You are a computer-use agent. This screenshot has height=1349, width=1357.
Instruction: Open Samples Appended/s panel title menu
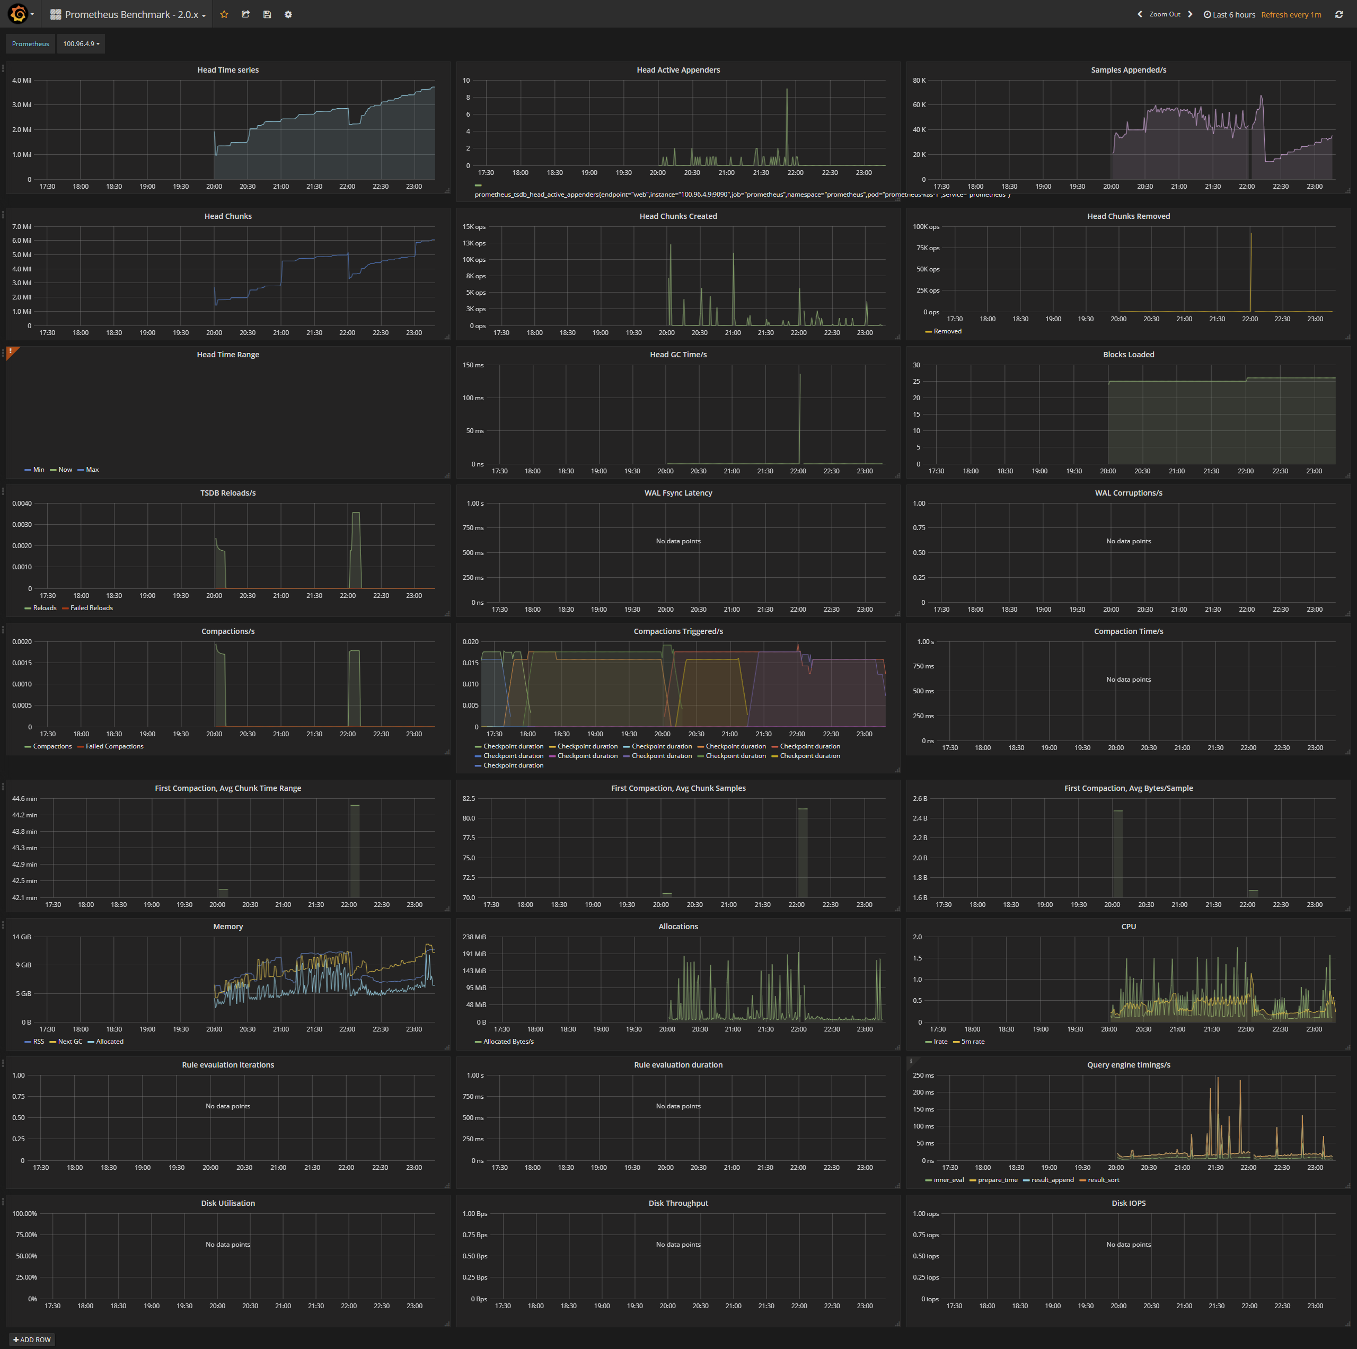[x=1128, y=69]
